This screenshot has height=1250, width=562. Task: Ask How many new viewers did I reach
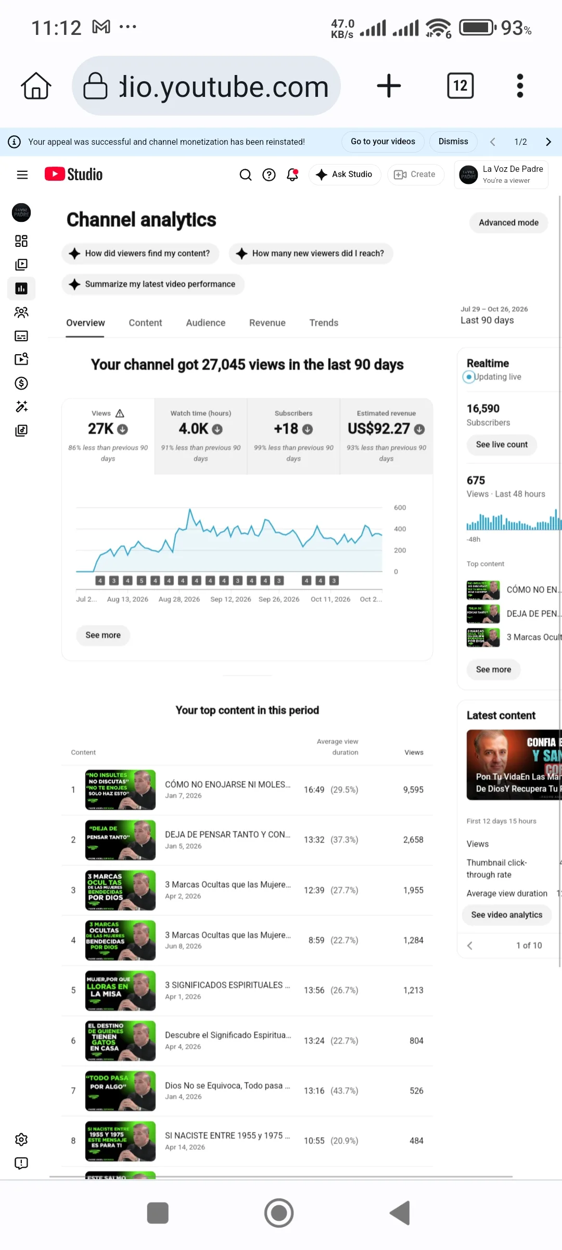pyautogui.click(x=311, y=254)
